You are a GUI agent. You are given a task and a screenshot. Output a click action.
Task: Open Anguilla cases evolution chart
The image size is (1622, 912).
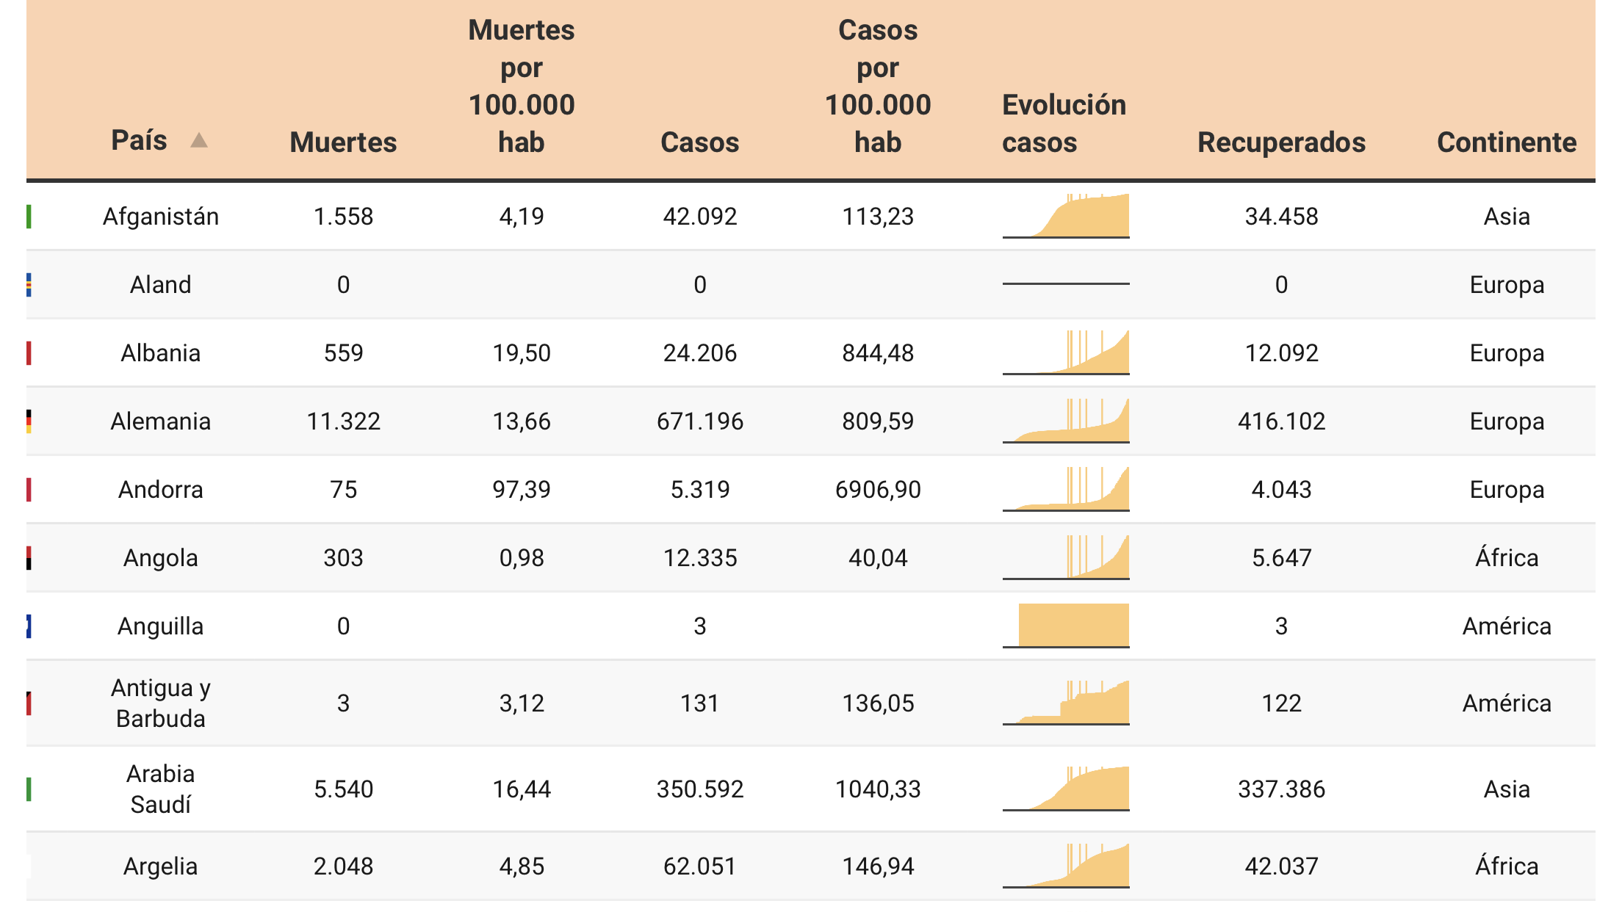point(1066,626)
